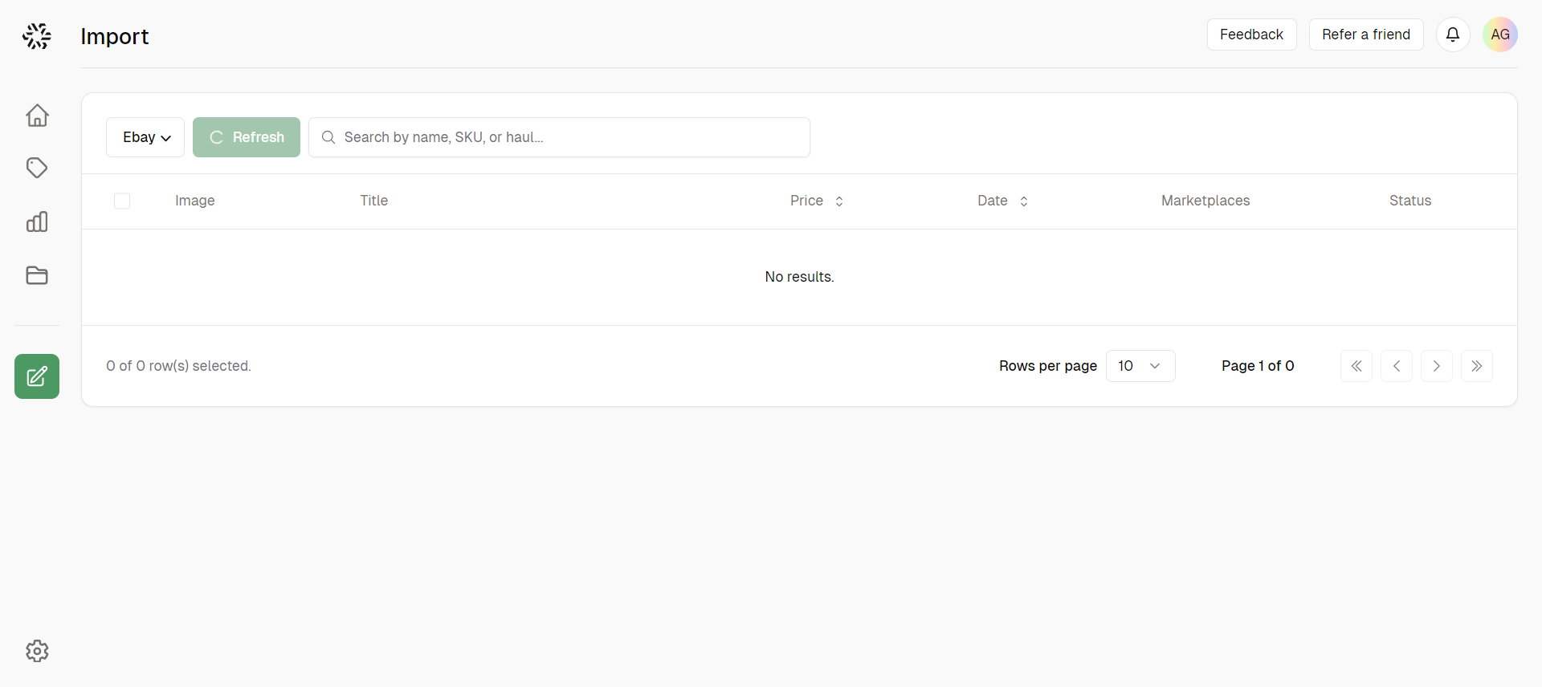The height and width of the screenshot is (687, 1542).
Task: Focus the search by name field
Action: click(559, 137)
